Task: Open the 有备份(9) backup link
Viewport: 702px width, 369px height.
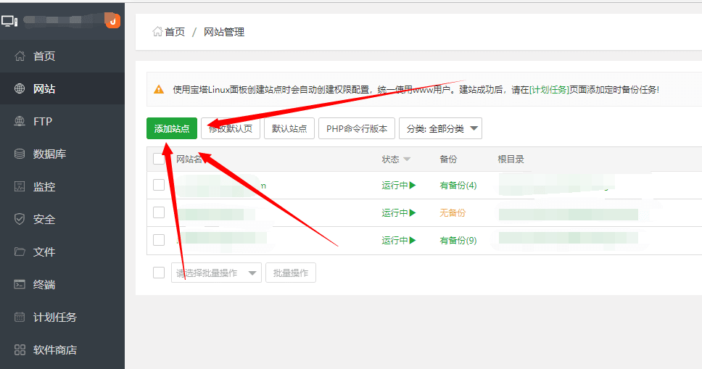Action: point(458,241)
